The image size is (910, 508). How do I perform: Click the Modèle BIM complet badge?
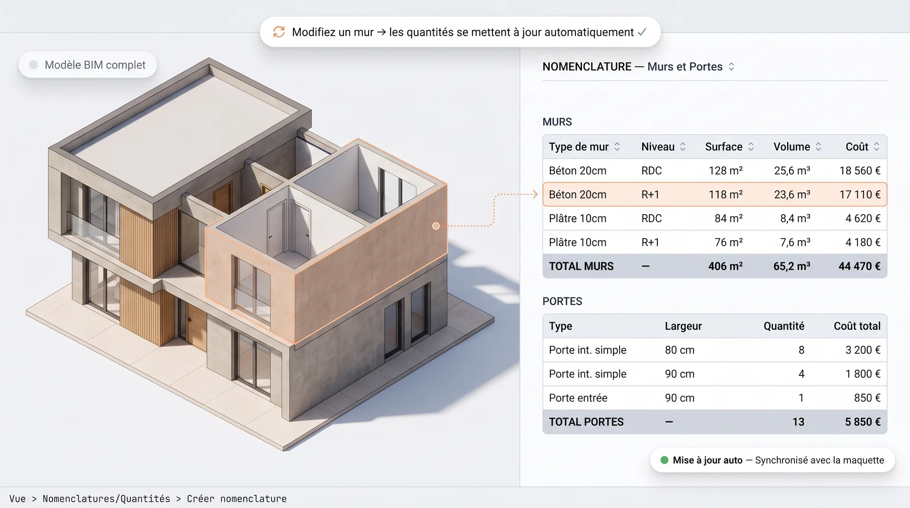[x=88, y=65]
